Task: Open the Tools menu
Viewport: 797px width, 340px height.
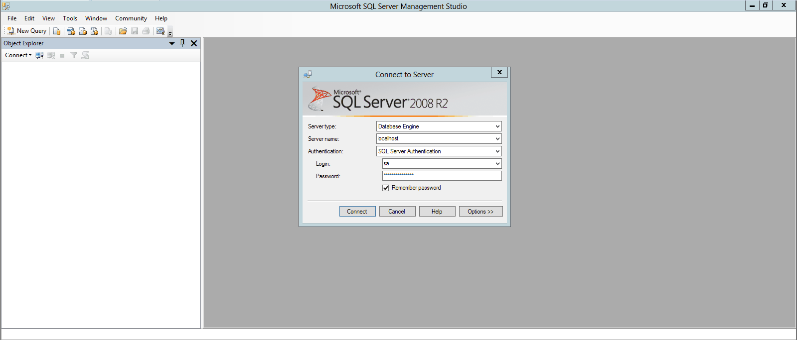Action: (70, 18)
